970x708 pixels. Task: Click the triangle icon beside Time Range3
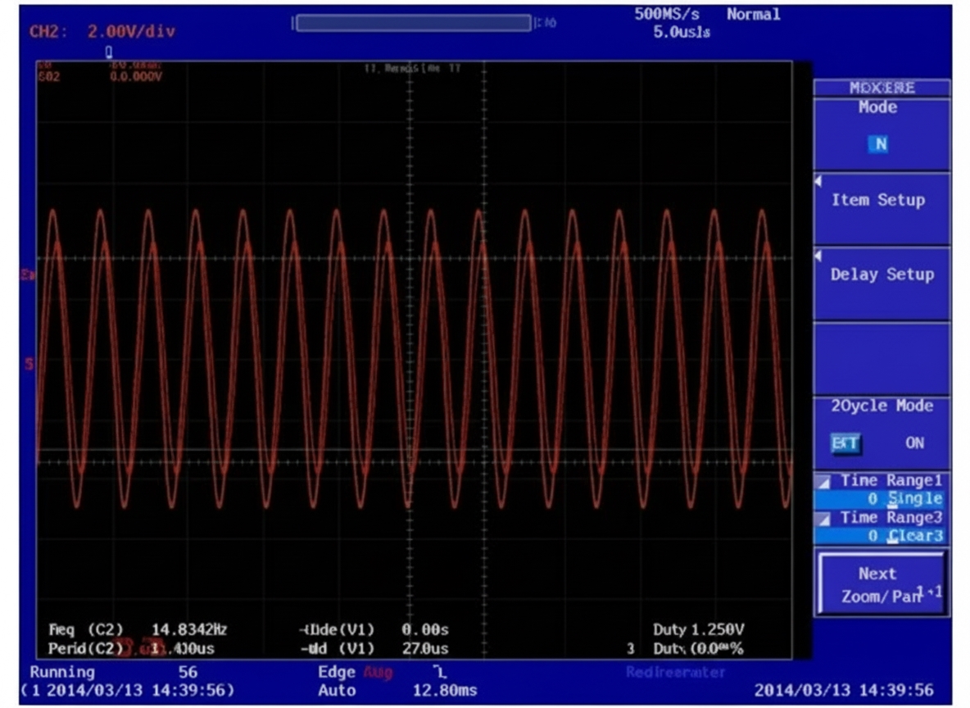823,518
